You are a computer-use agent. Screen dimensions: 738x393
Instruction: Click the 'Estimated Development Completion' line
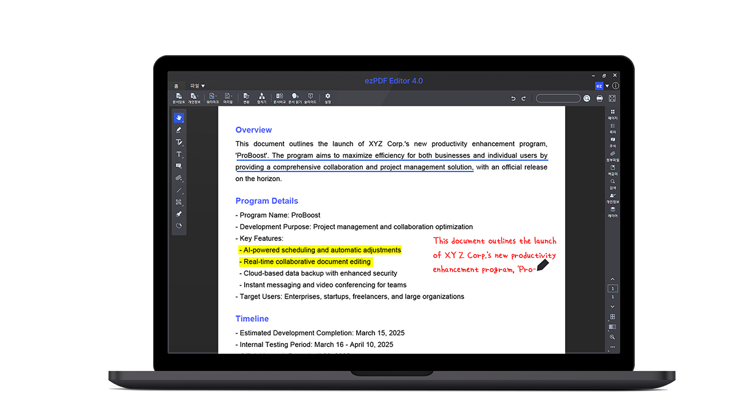(x=320, y=333)
